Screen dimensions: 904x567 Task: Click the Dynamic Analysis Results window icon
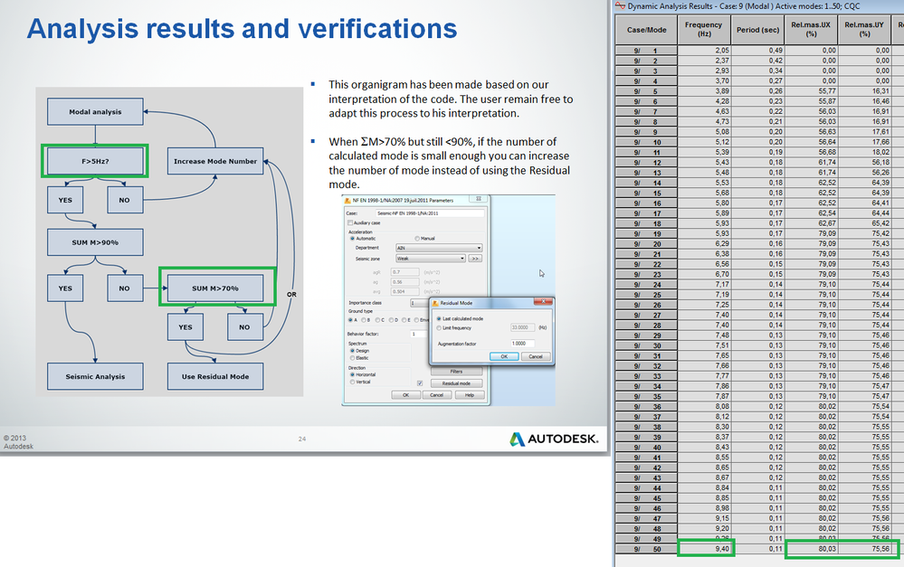click(621, 5)
